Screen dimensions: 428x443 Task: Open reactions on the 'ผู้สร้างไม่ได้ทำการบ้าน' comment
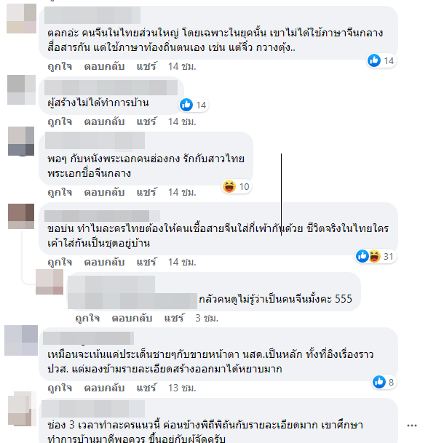194,105
